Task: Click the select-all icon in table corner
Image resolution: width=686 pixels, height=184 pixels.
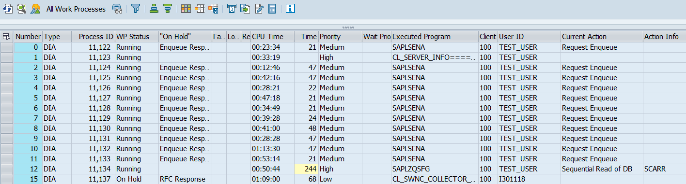Action: (x=7, y=37)
